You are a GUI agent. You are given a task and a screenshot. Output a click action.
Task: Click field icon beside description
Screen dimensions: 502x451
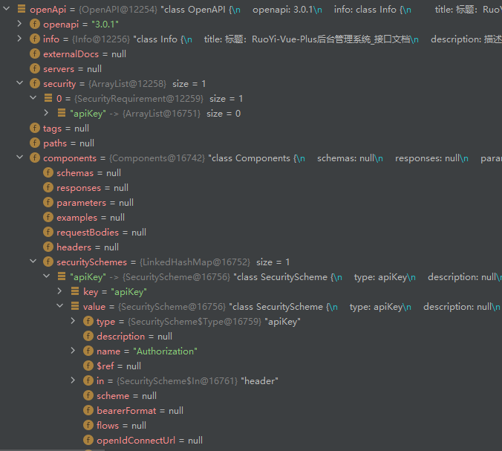pyautogui.click(x=88, y=336)
